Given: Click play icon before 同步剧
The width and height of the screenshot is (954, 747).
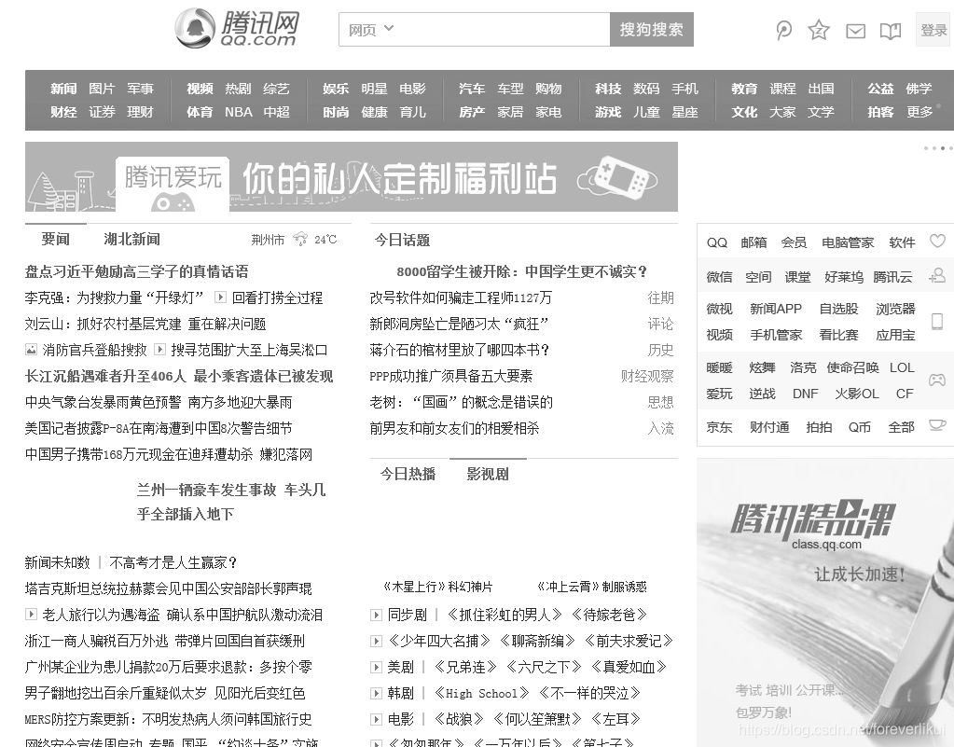Looking at the screenshot, I should (376, 615).
